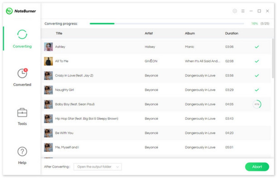The height and width of the screenshot is (178, 277).
Task: Open the Help question mark icon
Action: coord(22,152)
